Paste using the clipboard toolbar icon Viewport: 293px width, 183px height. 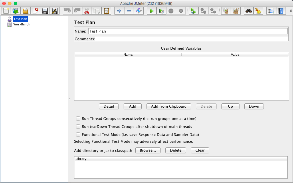106,11
